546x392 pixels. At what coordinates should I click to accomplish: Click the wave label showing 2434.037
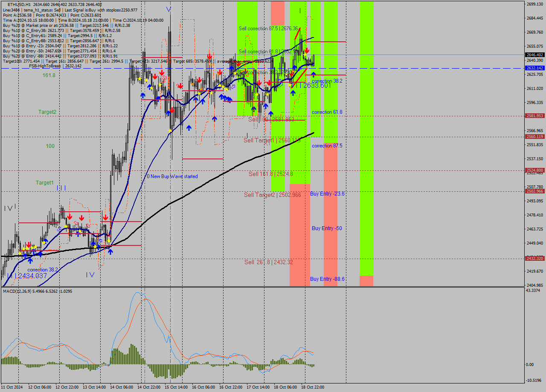pyautogui.click(x=27, y=276)
